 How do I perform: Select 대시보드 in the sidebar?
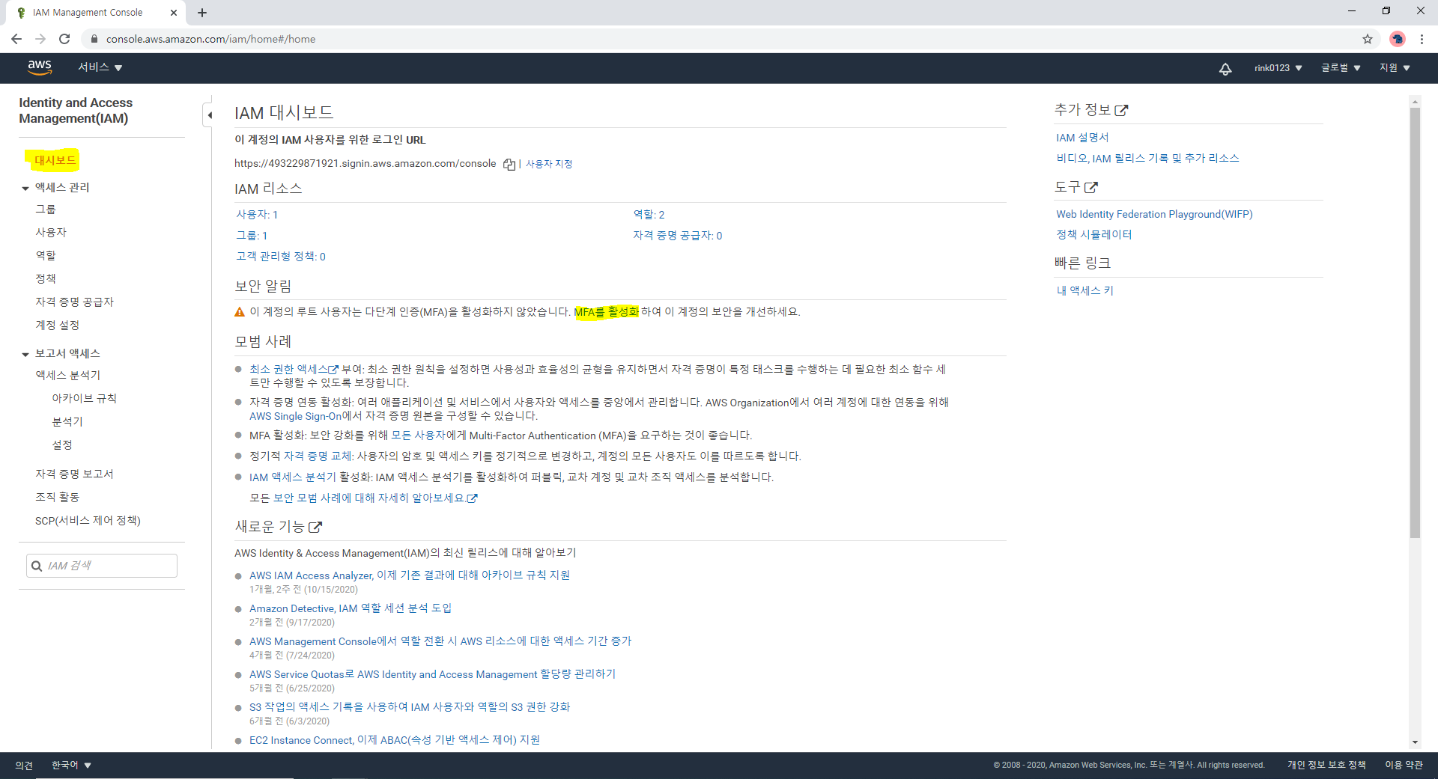[55, 161]
